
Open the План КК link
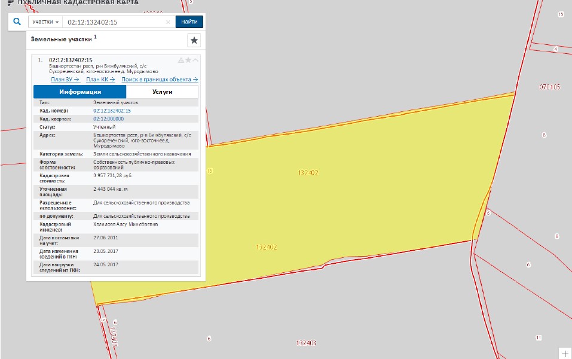pos(100,80)
